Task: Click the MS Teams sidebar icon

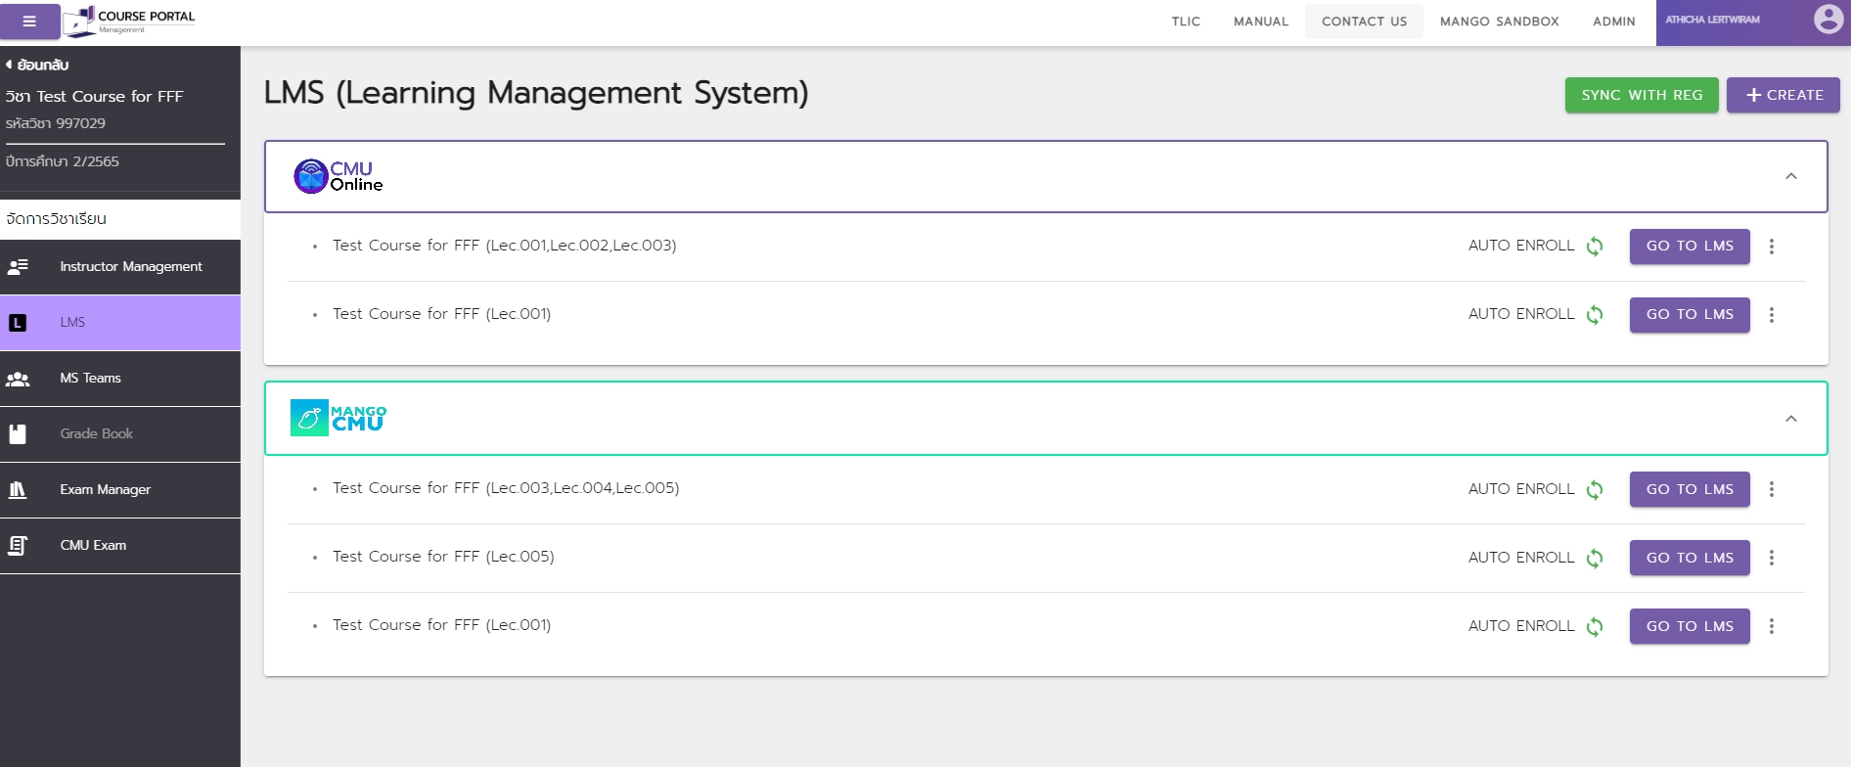Action: (x=19, y=379)
